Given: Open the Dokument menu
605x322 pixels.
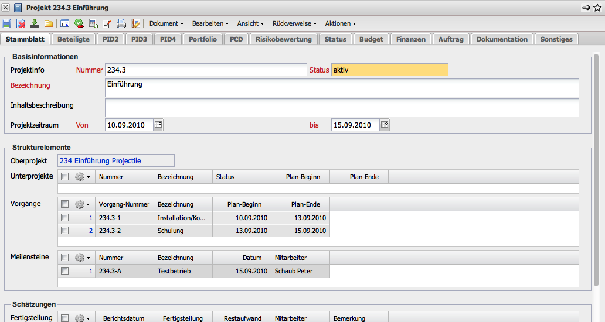Looking at the screenshot, I should point(166,23).
